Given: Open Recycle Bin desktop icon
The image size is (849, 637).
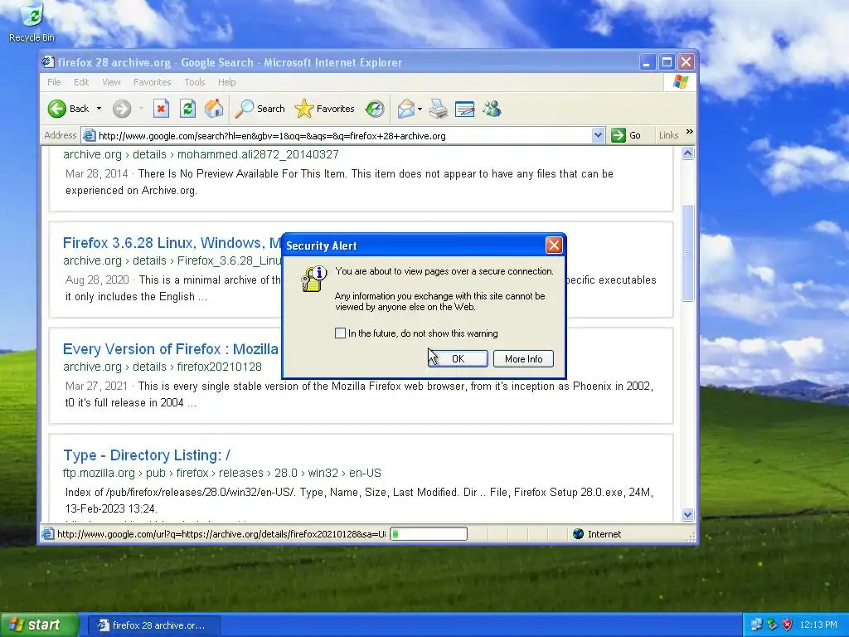Looking at the screenshot, I should coord(32,22).
